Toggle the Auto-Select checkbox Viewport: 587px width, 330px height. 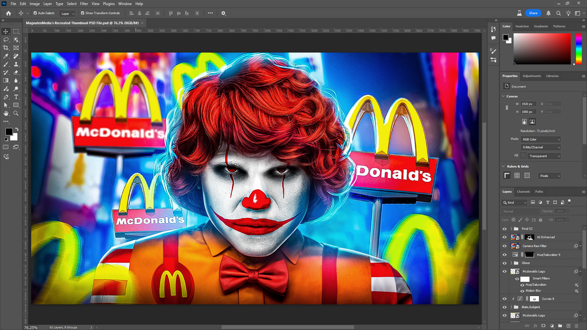(x=35, y=13)
